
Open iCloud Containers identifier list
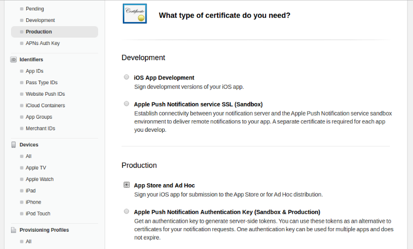click(x=45, y=106)
